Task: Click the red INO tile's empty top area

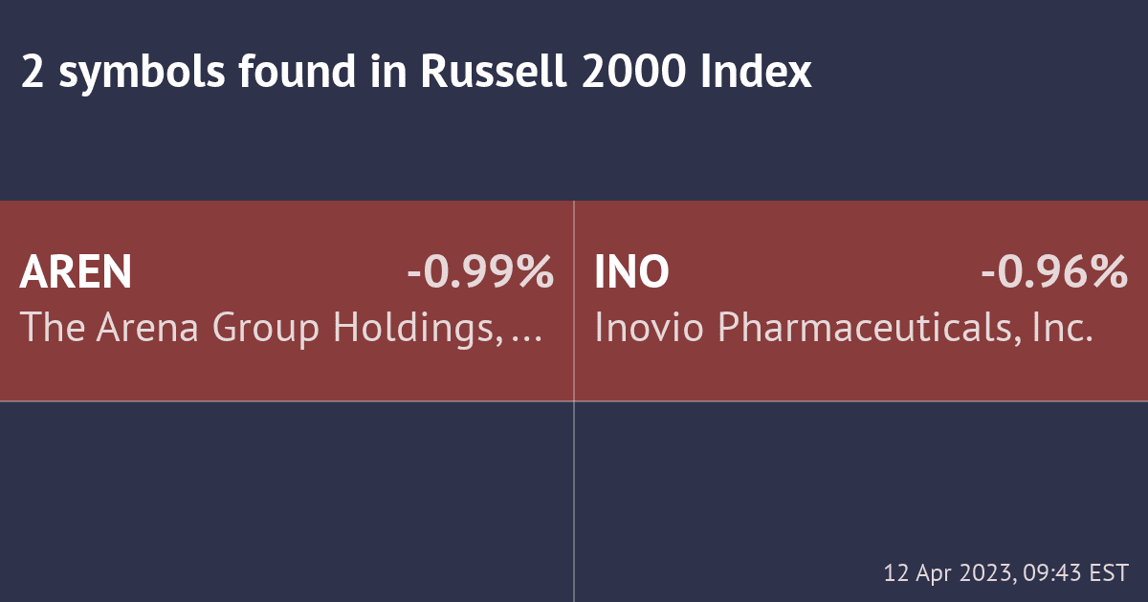Action: pyautogui.click(x=861, y=225)
